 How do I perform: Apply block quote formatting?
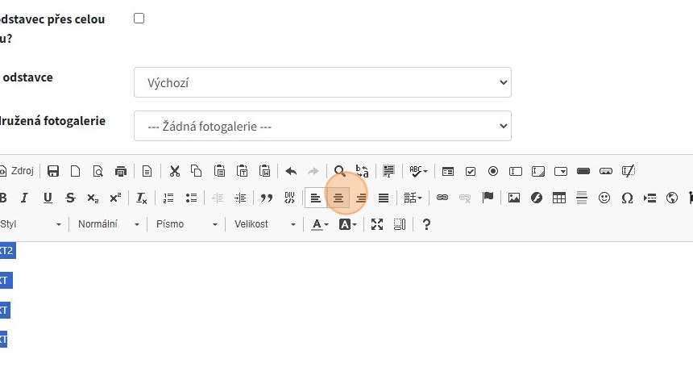point(267,198)
